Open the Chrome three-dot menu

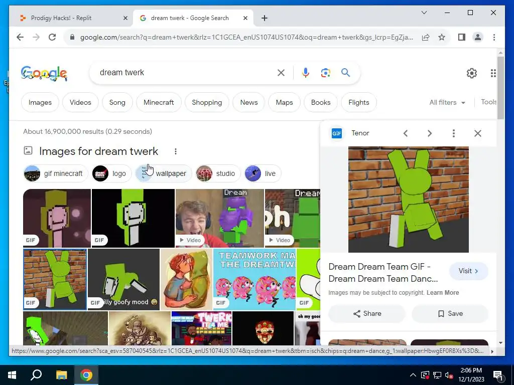[x=494, y=37]
